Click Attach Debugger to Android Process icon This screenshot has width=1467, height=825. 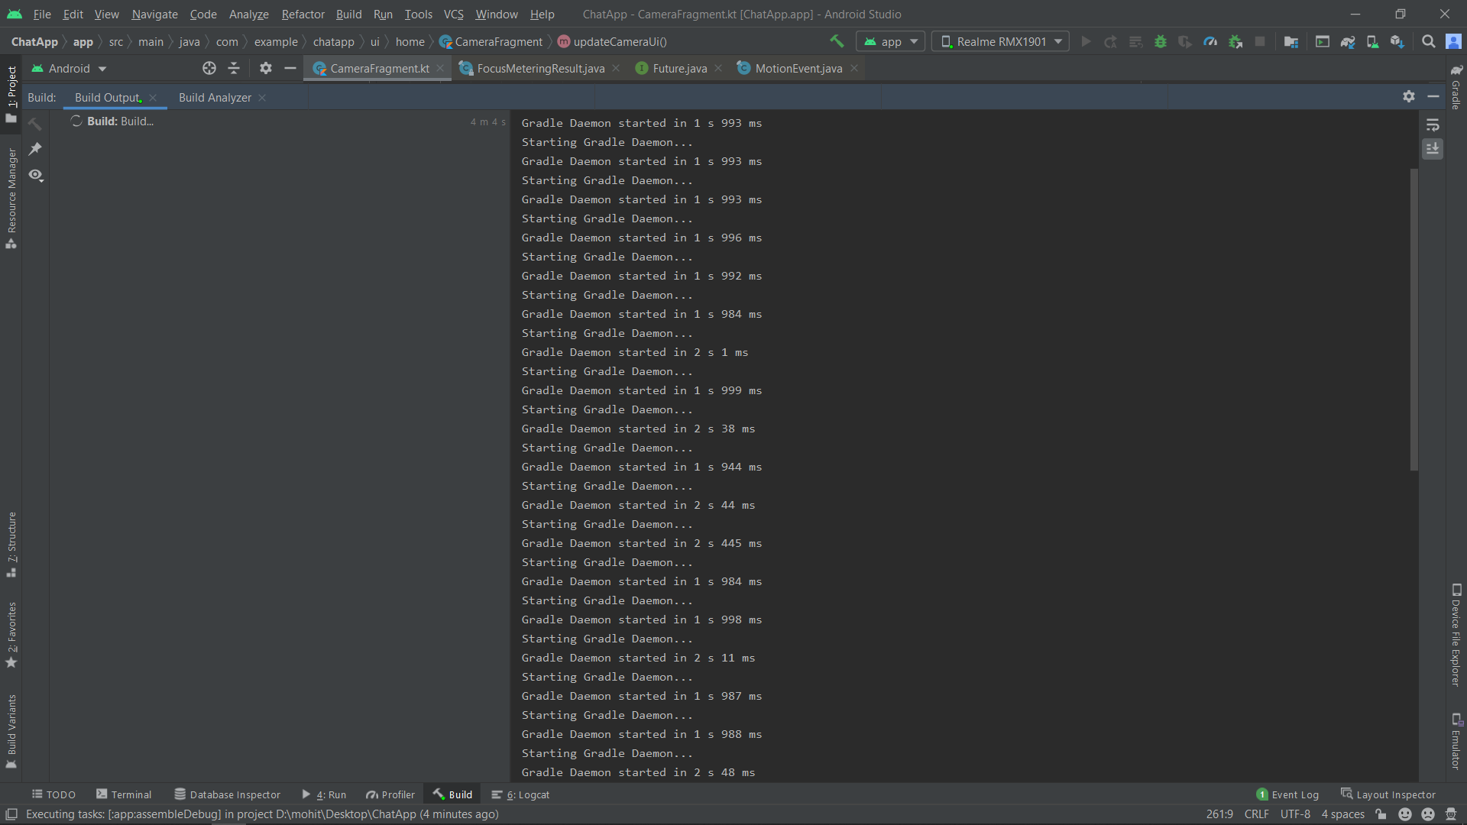click(1235, 41)
